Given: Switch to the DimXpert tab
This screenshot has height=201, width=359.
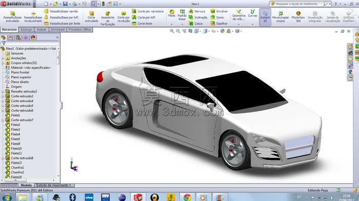Looking at the screenshot, I should [57, 30].
